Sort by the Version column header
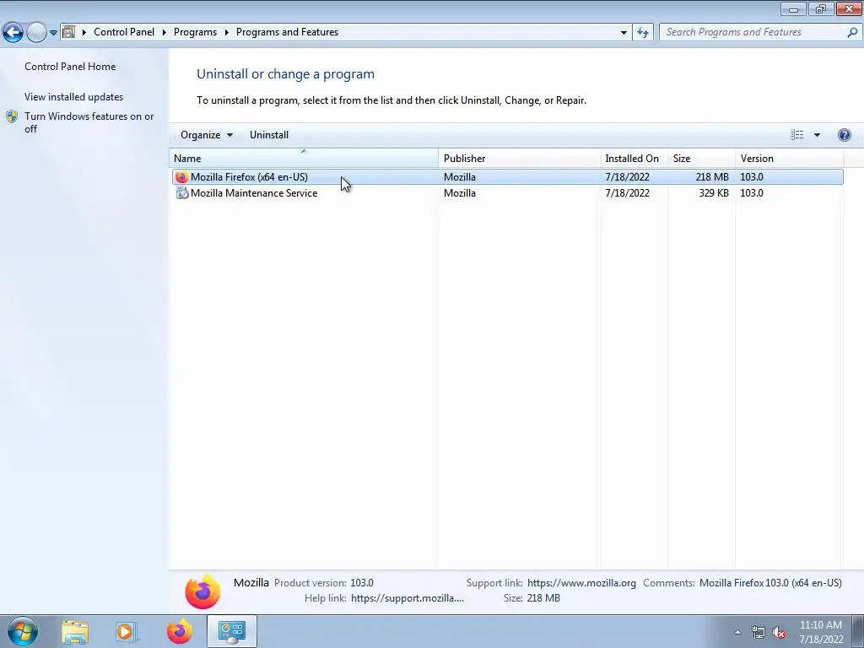 pos(789,158)
